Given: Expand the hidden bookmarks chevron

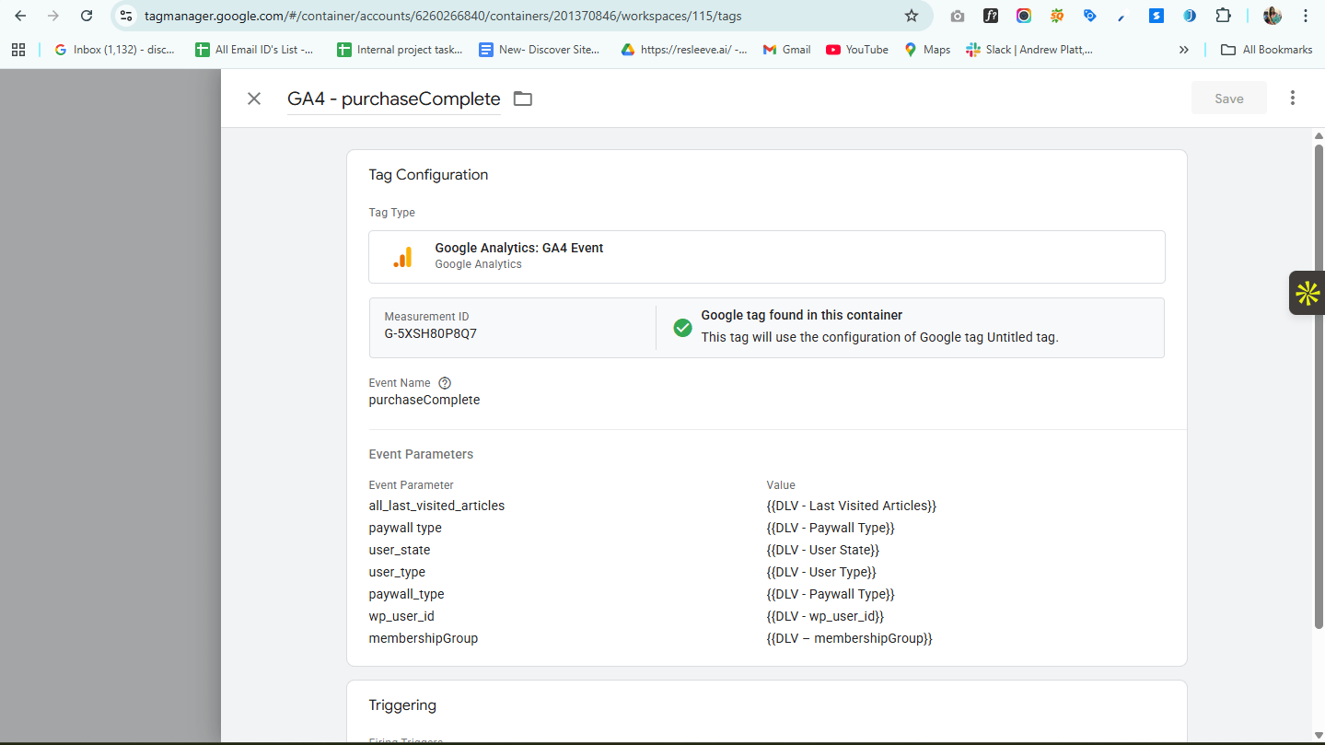Looking at the screenshot, I should (1184, 50).
